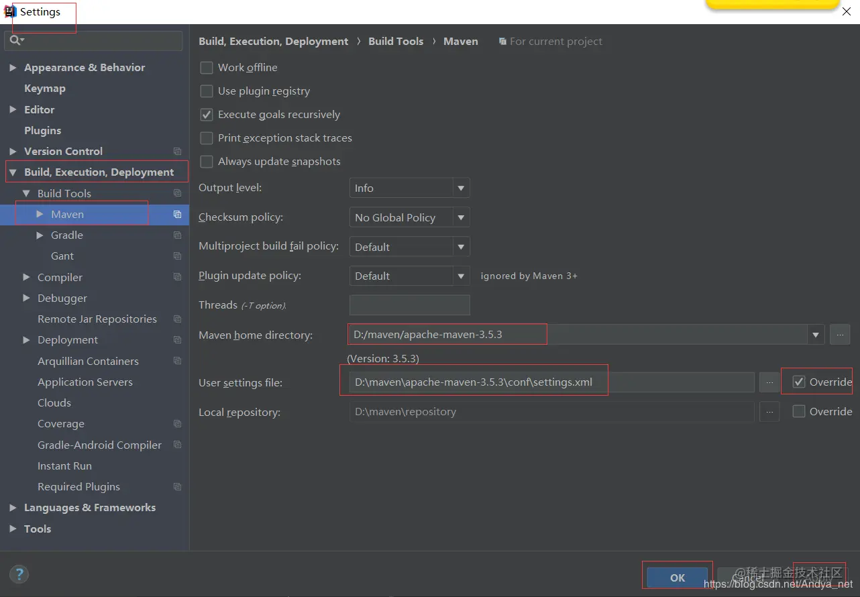Enable the Work offline checkbox

(207, 68)
